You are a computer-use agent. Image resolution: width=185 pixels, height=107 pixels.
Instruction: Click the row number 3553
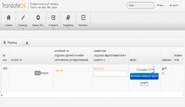(5, 68)
